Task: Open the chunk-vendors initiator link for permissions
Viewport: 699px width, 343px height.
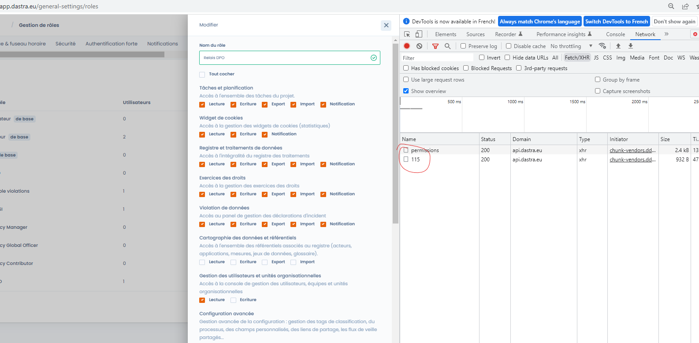Action: (x=632, y=150)
